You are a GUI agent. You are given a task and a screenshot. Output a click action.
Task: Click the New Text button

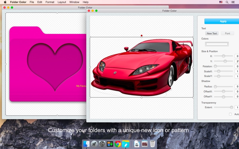(212, 33)
